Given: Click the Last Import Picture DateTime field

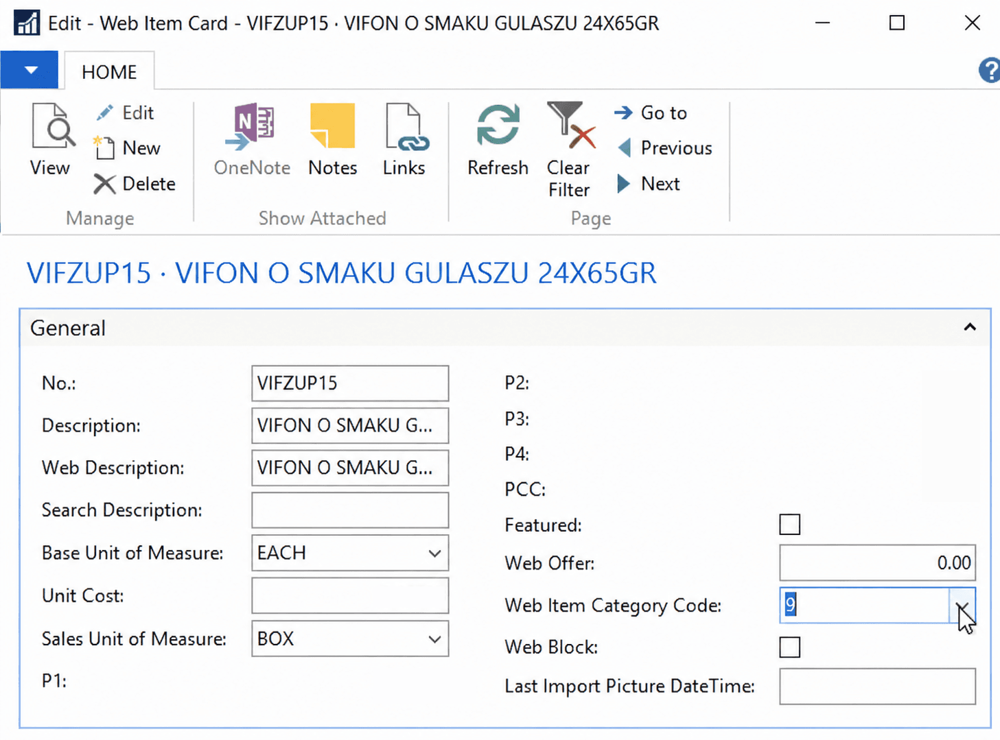Looking at the screenshot, I should click(x=877, y=687).
